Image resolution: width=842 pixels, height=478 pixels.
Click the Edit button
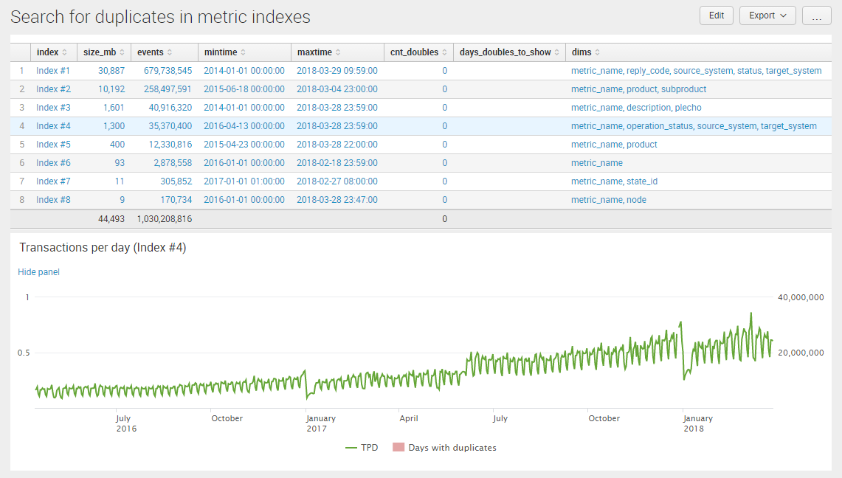(716, 15)
